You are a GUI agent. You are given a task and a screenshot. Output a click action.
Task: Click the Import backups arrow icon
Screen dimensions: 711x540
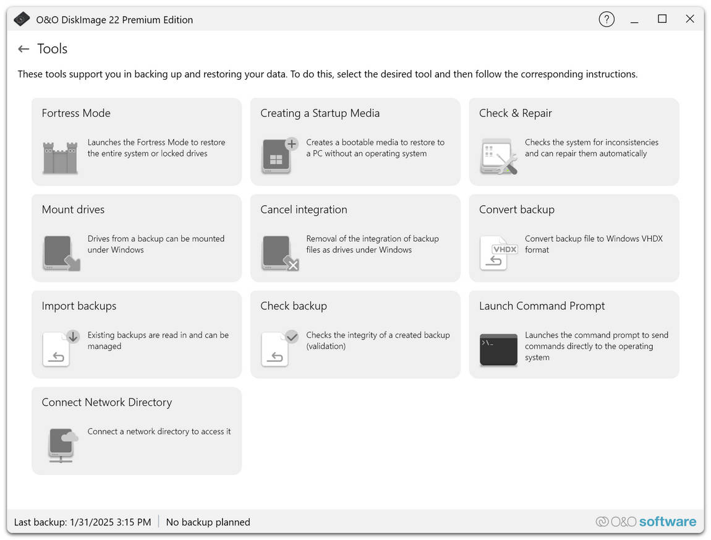59,349
